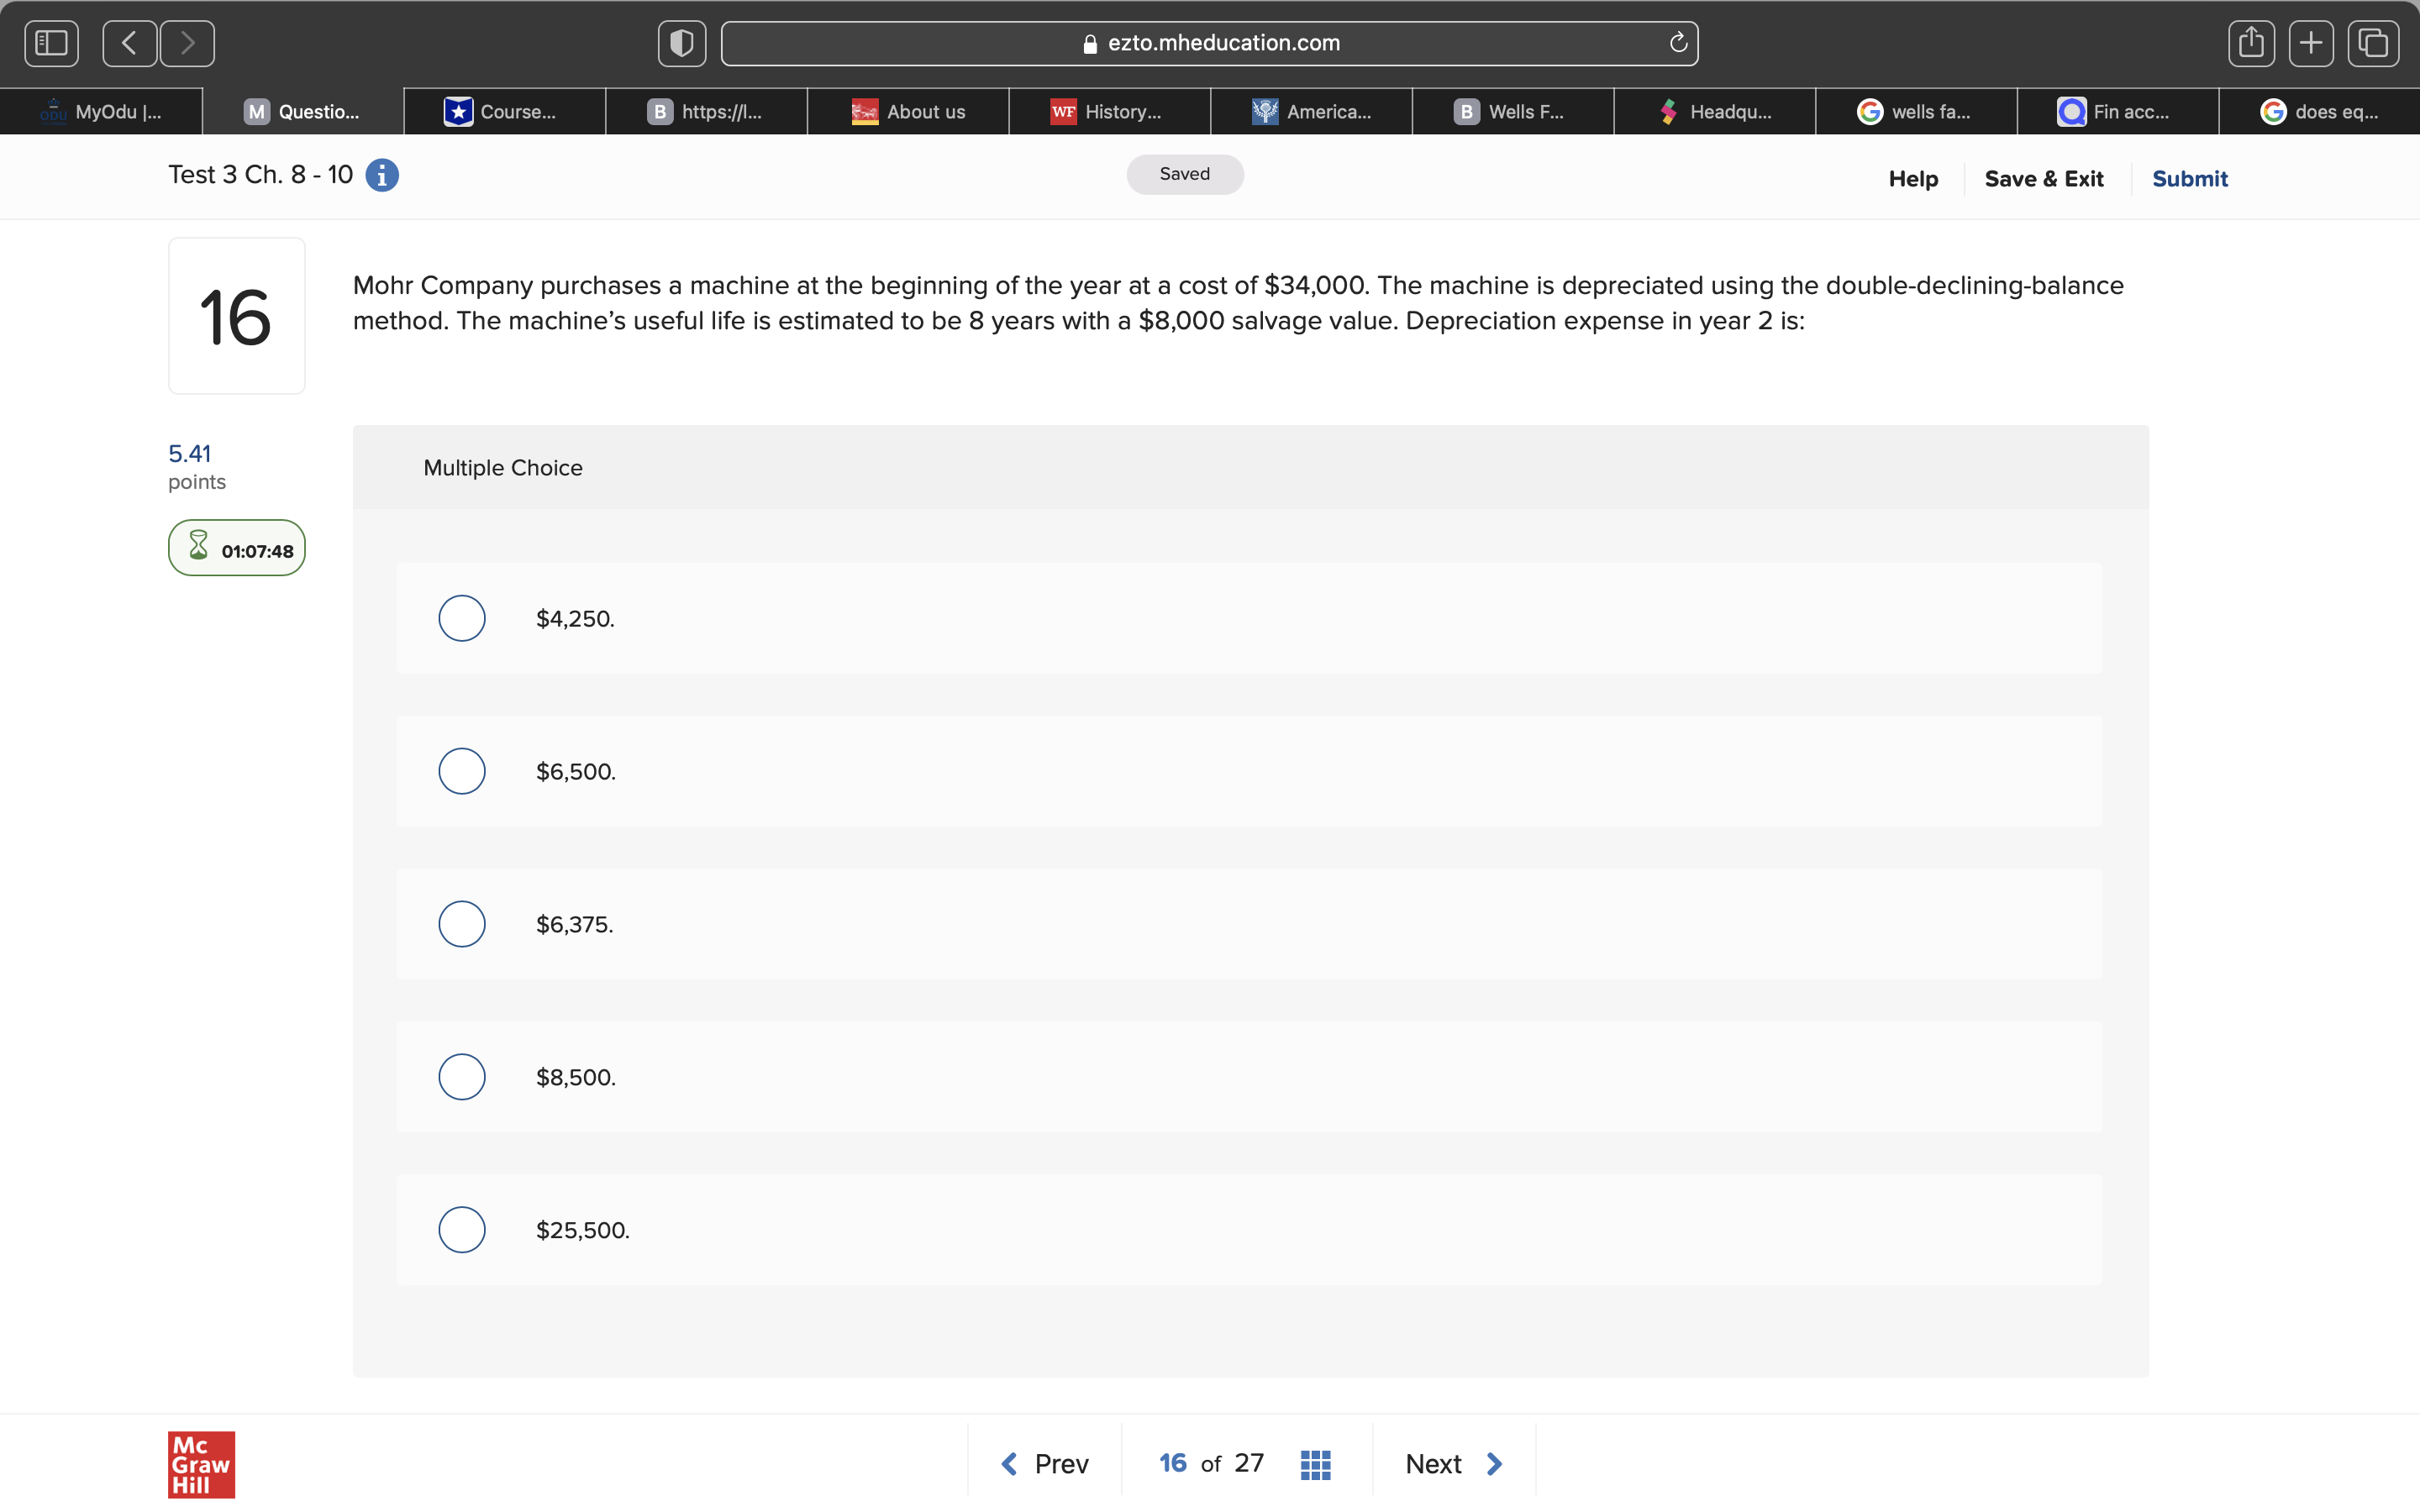Toggle Safari sidebar icon
2420x1512 pixels.
[51, 43]
